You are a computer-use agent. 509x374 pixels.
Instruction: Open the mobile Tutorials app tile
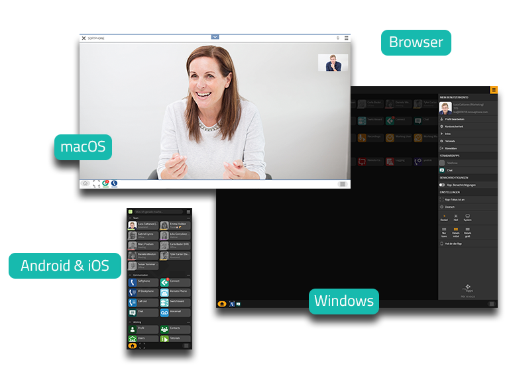(175, 339)
